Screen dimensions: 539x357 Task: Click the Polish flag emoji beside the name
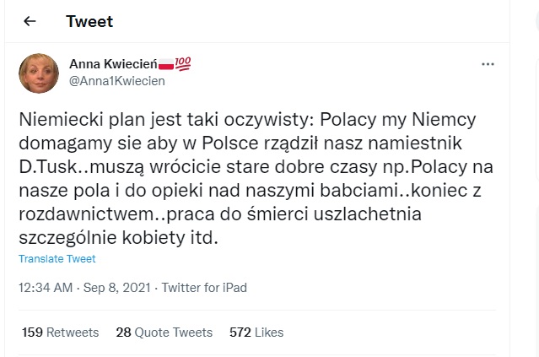166,65
